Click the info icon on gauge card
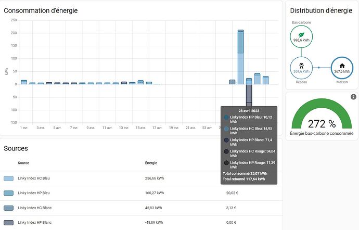 (x=353, y=97)
